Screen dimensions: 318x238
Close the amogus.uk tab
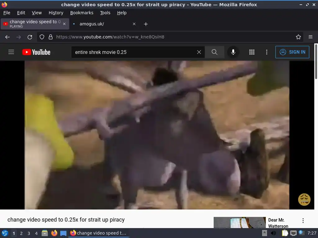tap(134, 24)
